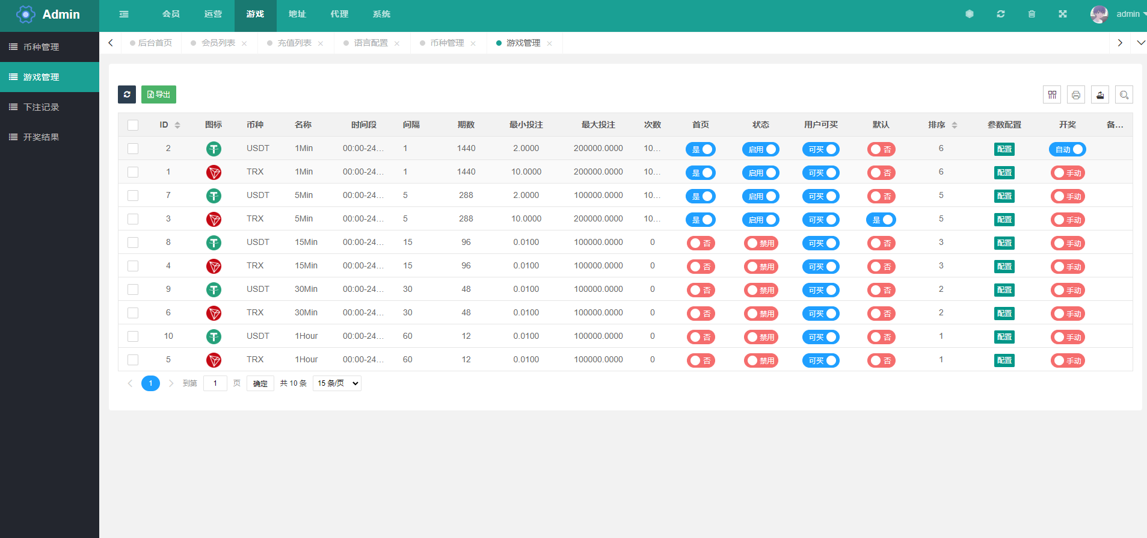The height and width of the screenshot is (538, 1147).
Task: Click 配置 button for TRX 1Hour row
Action: (1004, 360)
